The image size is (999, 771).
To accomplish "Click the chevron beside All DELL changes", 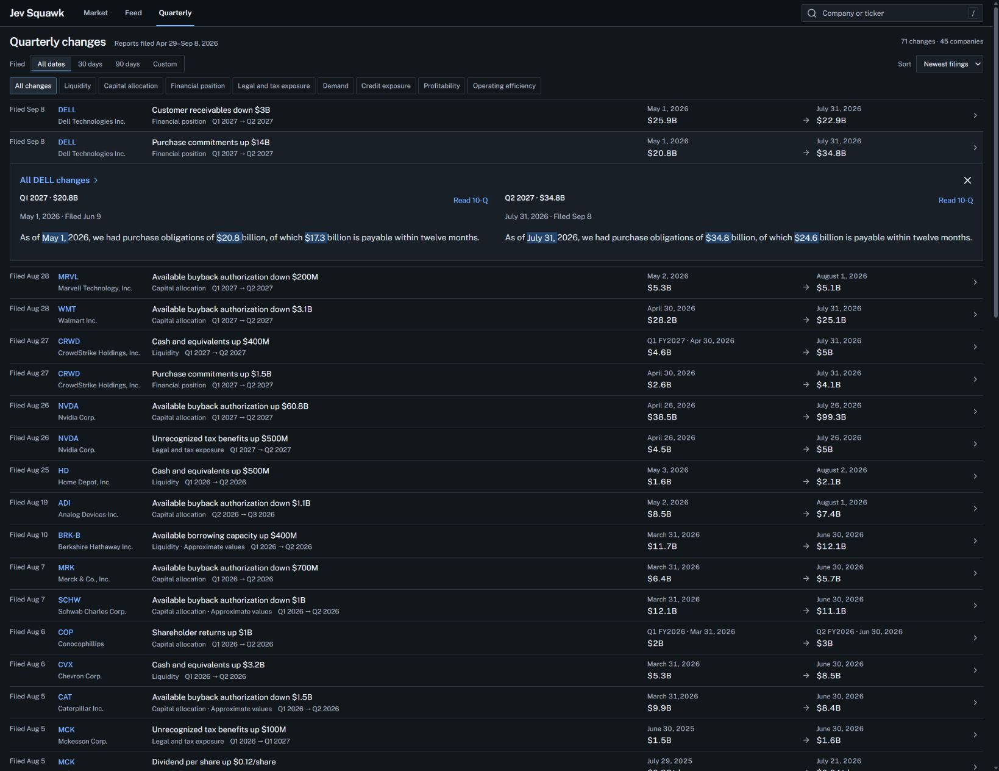I will pos(96,181).
